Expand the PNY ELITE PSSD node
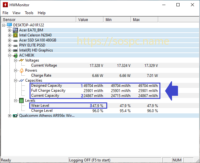This screenshot has width=200, height=163. tap(9, 45)
